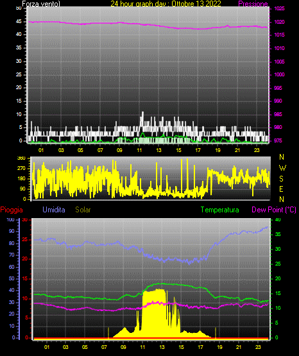Click the Forza vento axis title

pyautogui.click(x=41, y=4)
